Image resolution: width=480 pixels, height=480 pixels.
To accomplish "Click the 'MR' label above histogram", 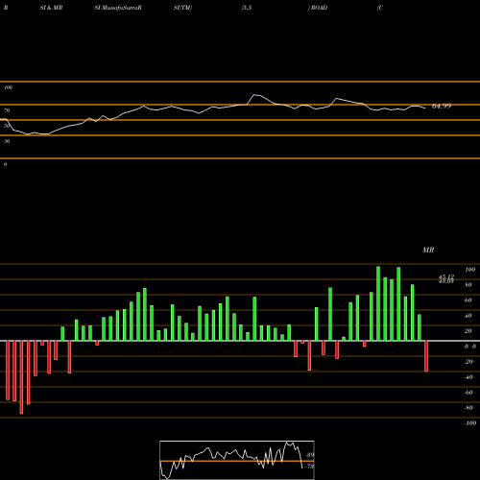I will point(428,250).
